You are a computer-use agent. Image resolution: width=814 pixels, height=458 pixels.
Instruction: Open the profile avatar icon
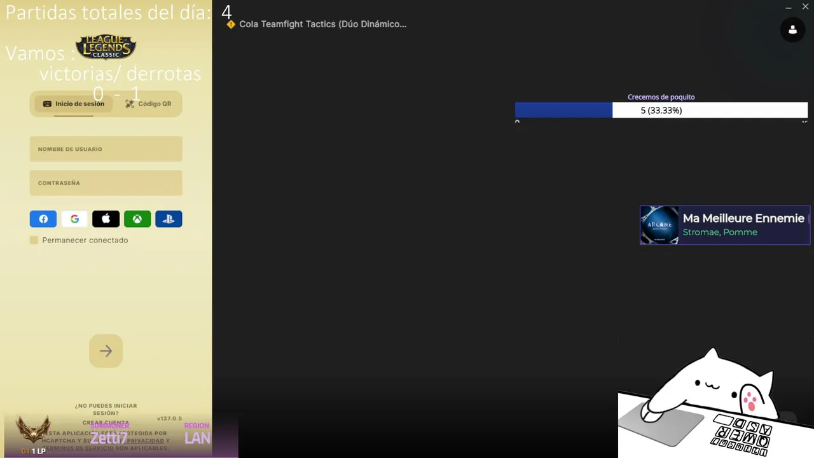(792, 29)
